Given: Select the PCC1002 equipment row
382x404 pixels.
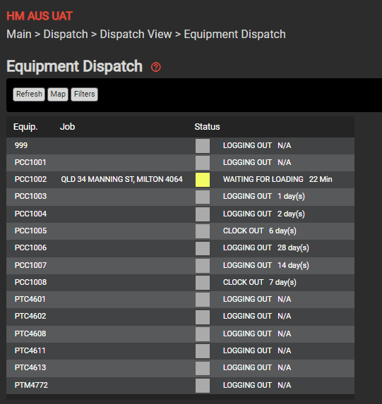Looking at the screenshot, I should tap(181, 180).
